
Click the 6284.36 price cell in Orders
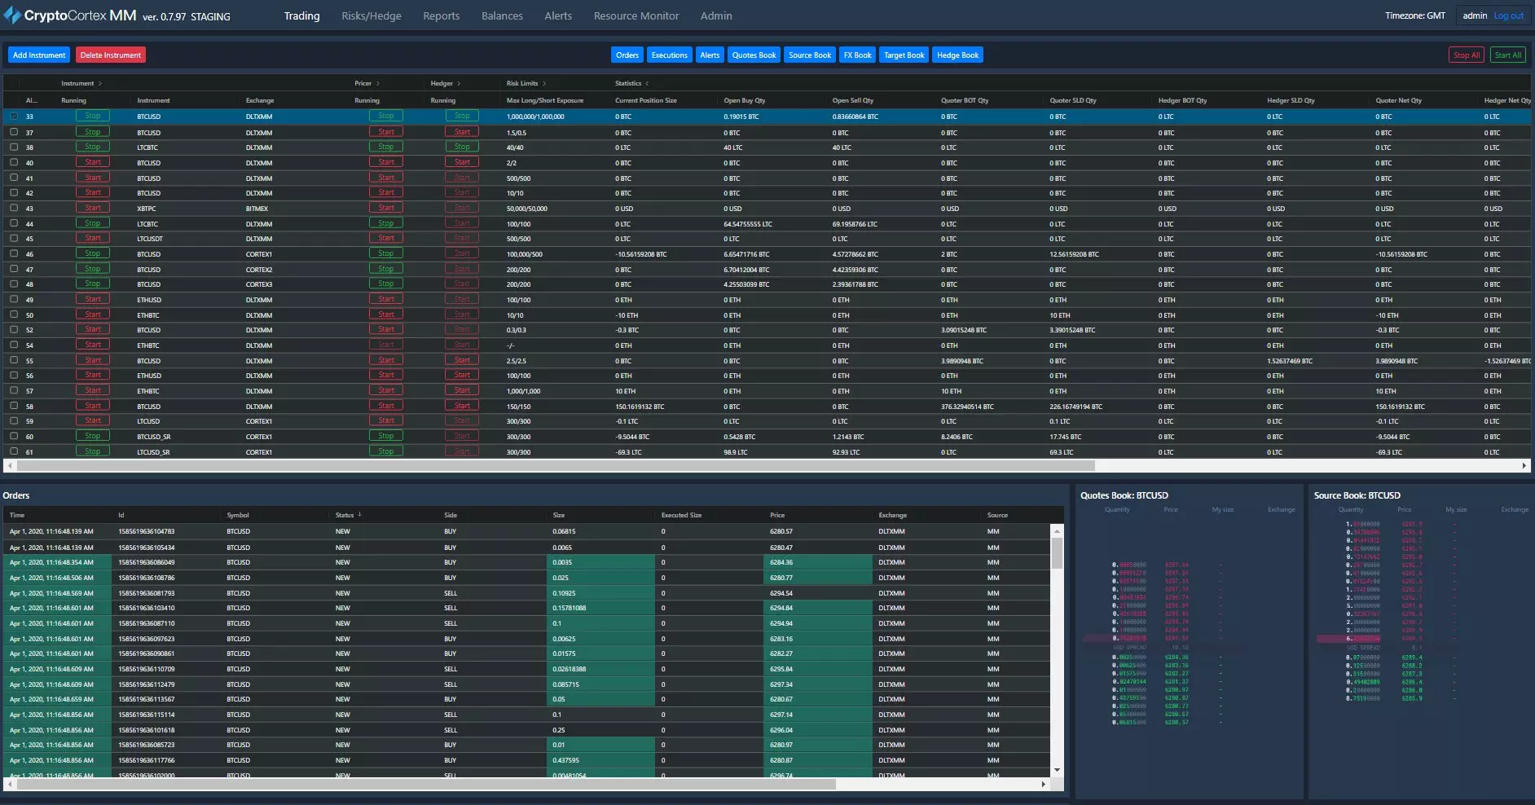pos(818,562)
